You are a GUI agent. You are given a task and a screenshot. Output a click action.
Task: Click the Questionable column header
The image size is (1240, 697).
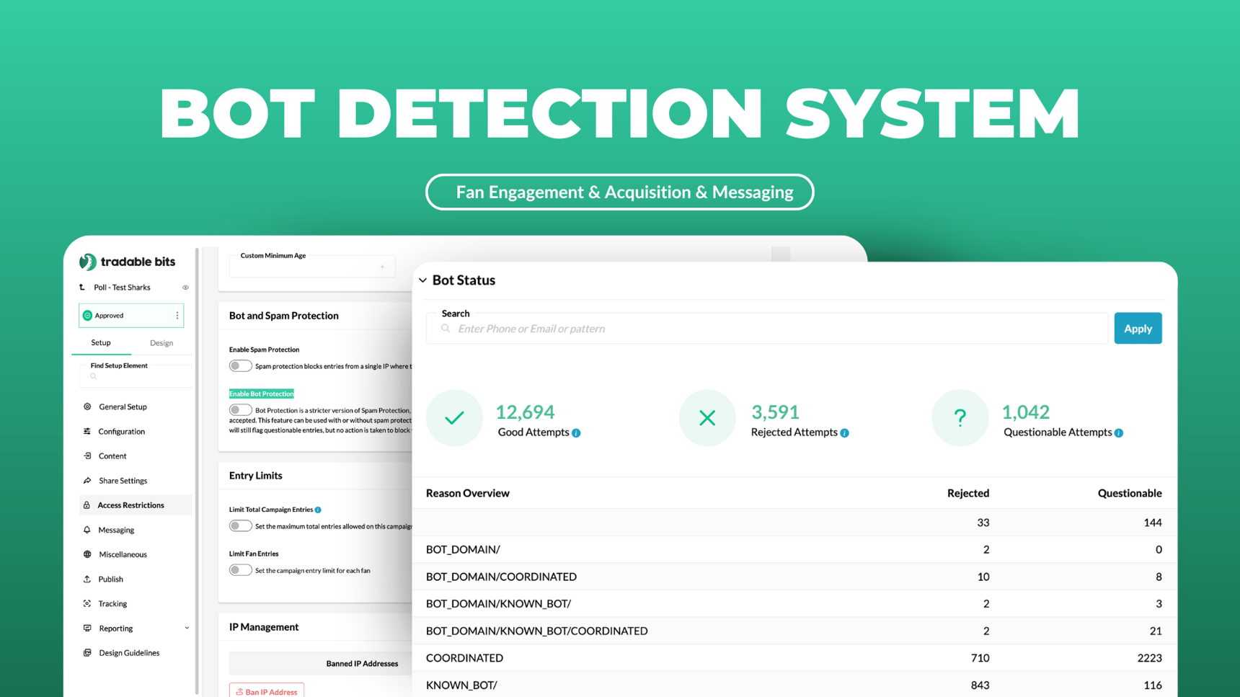tap(1130, 494)
